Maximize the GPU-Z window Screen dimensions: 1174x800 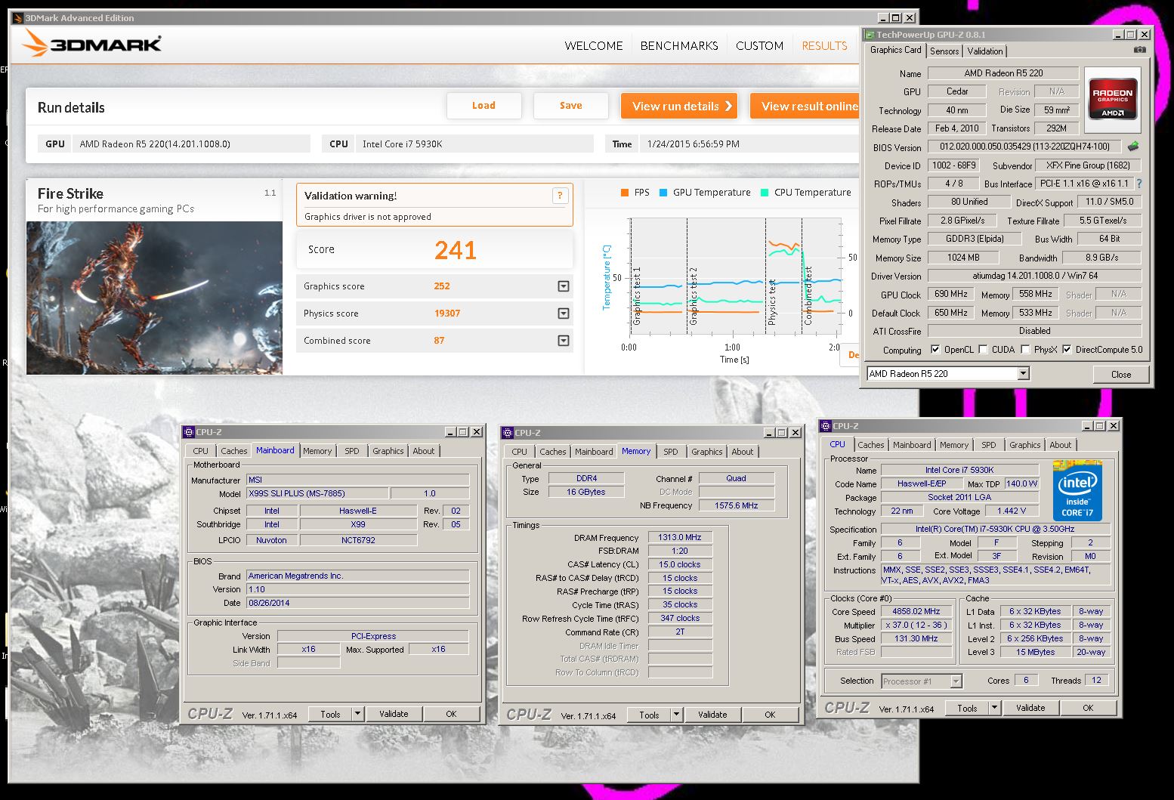click(x=1130, y=35)
